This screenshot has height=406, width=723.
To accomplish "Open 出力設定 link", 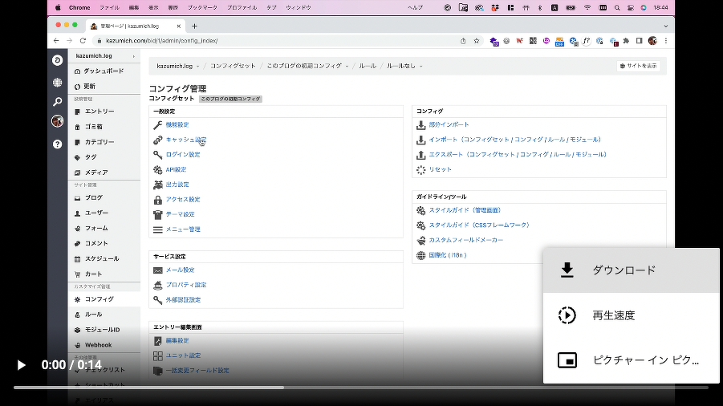I will coord(177,185).
